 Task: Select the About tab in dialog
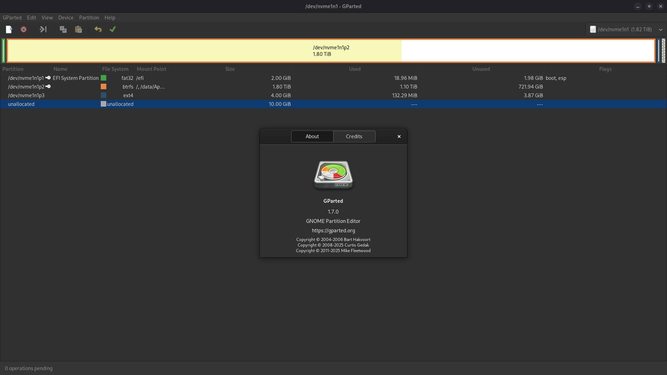312,136
